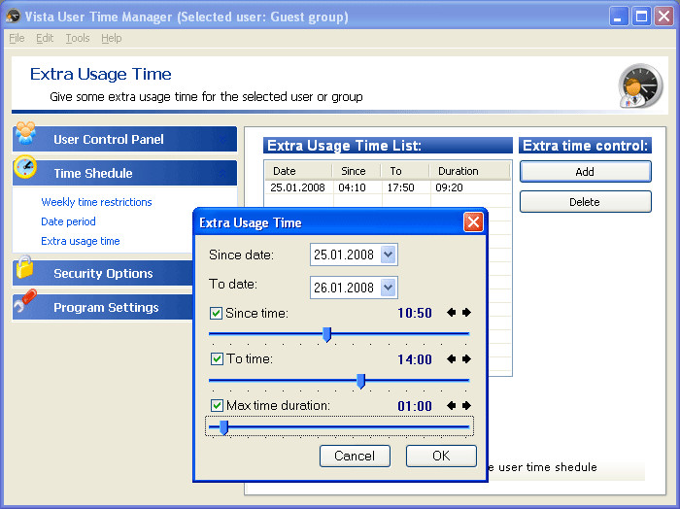Open the Extra usage time link

(x=81, y=241)
